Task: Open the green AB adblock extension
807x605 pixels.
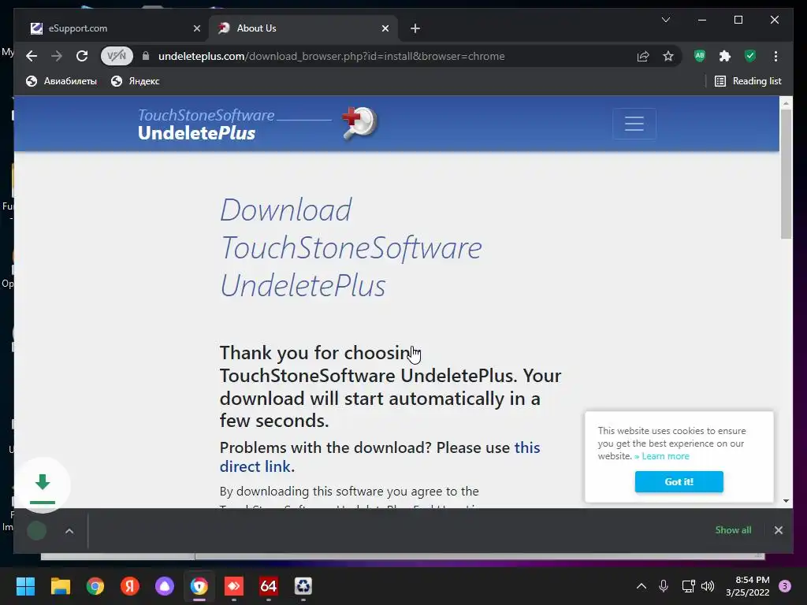Action: (700, 56)
